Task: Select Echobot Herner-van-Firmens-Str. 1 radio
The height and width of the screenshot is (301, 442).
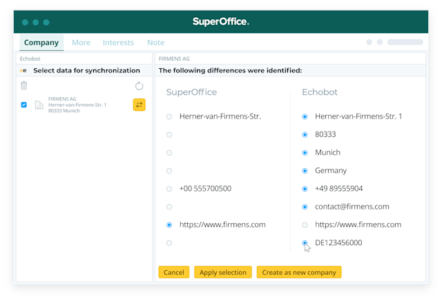Action: [x=305, y=116]
